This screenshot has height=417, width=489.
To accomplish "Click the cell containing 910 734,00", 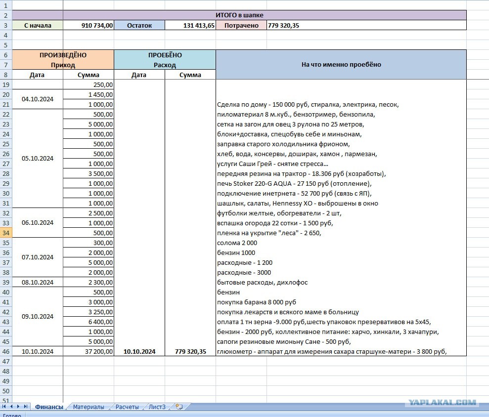I will (x=88, y=25).
